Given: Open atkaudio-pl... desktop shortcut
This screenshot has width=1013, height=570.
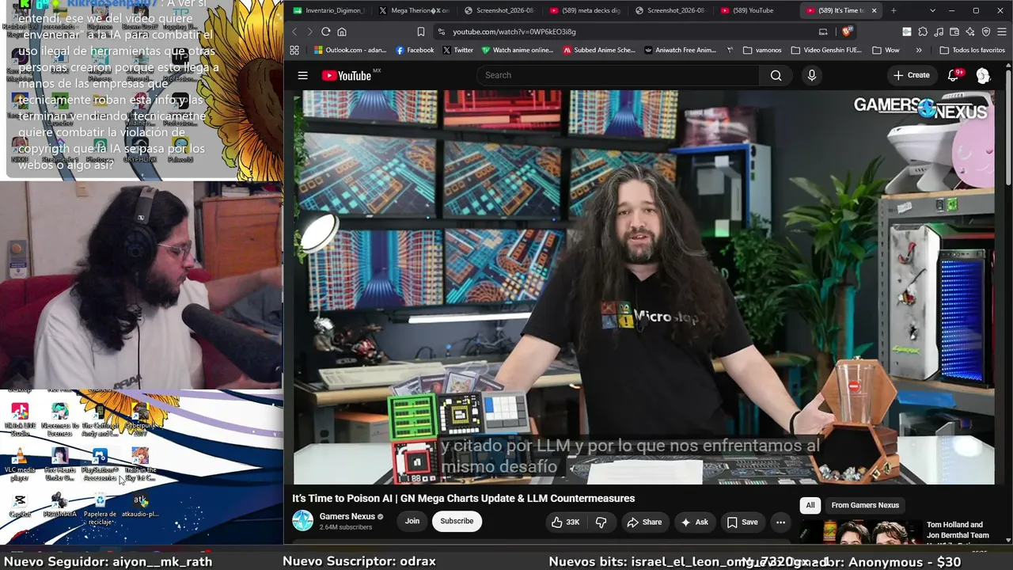Looking at the screenshot, I should (140, 506).
